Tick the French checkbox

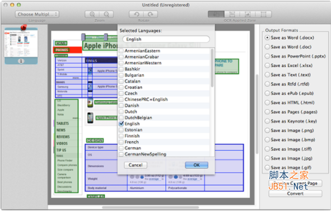click(121, 142)
